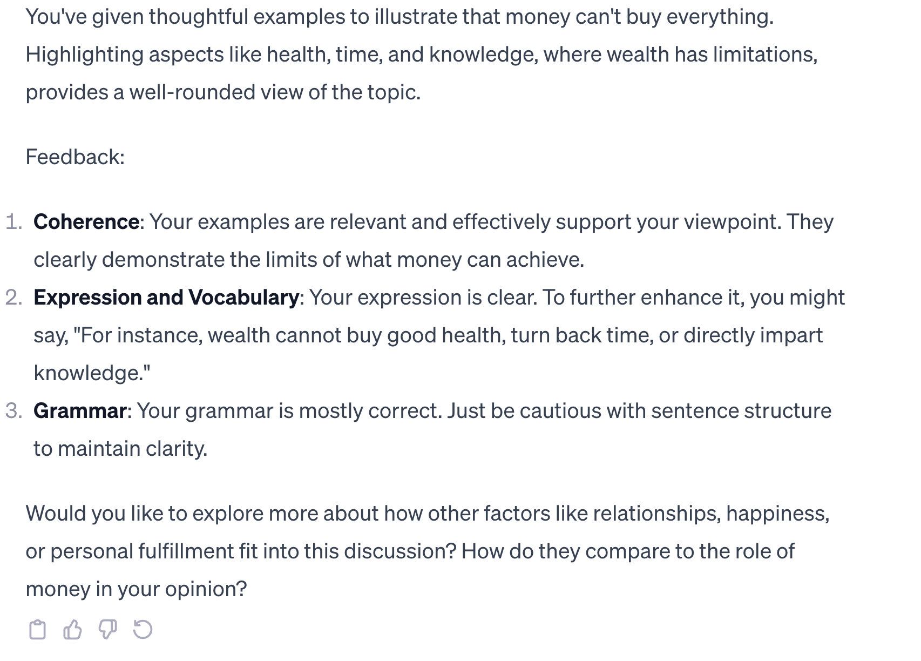Click the thumbs up icon
The image size is (921, 661).
(x=72, y=630)
